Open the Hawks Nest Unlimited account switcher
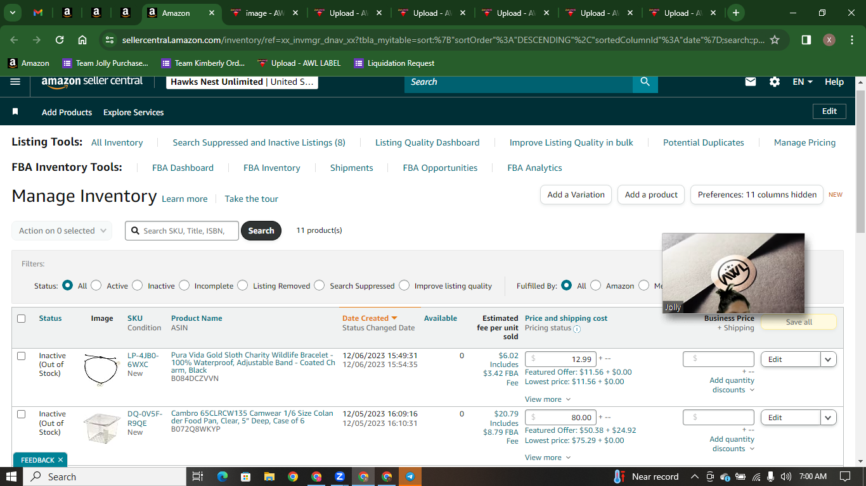This screenshot has height=486, width=866. pyautogui.click(x=242, y=82)
